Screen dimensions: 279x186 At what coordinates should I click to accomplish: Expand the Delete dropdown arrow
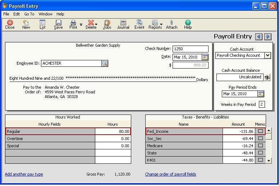point(96,24)
